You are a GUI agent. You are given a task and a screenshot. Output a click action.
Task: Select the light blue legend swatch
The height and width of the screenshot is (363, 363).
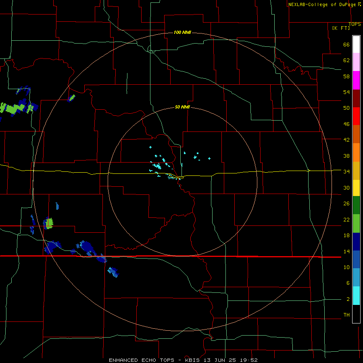pyautogui.click(x=356, y=277)
